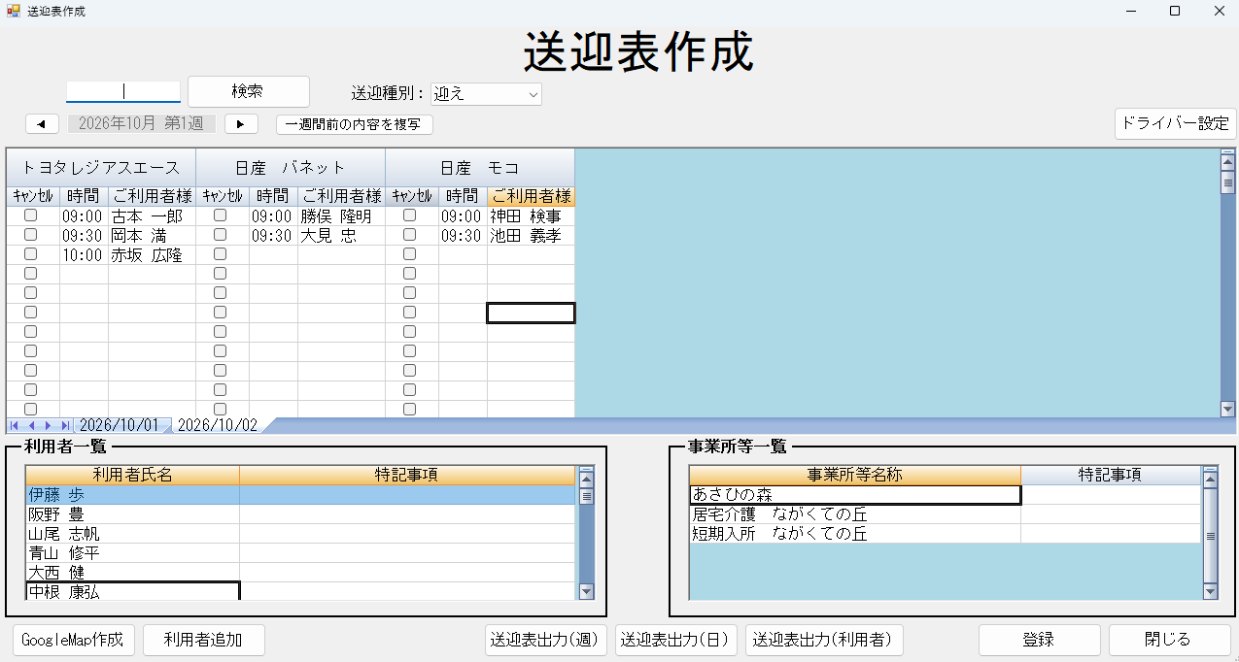The image size is (1239, 662).
Task: Click schedule grid scrollbar down arrow
Action: pos(1227,410)
